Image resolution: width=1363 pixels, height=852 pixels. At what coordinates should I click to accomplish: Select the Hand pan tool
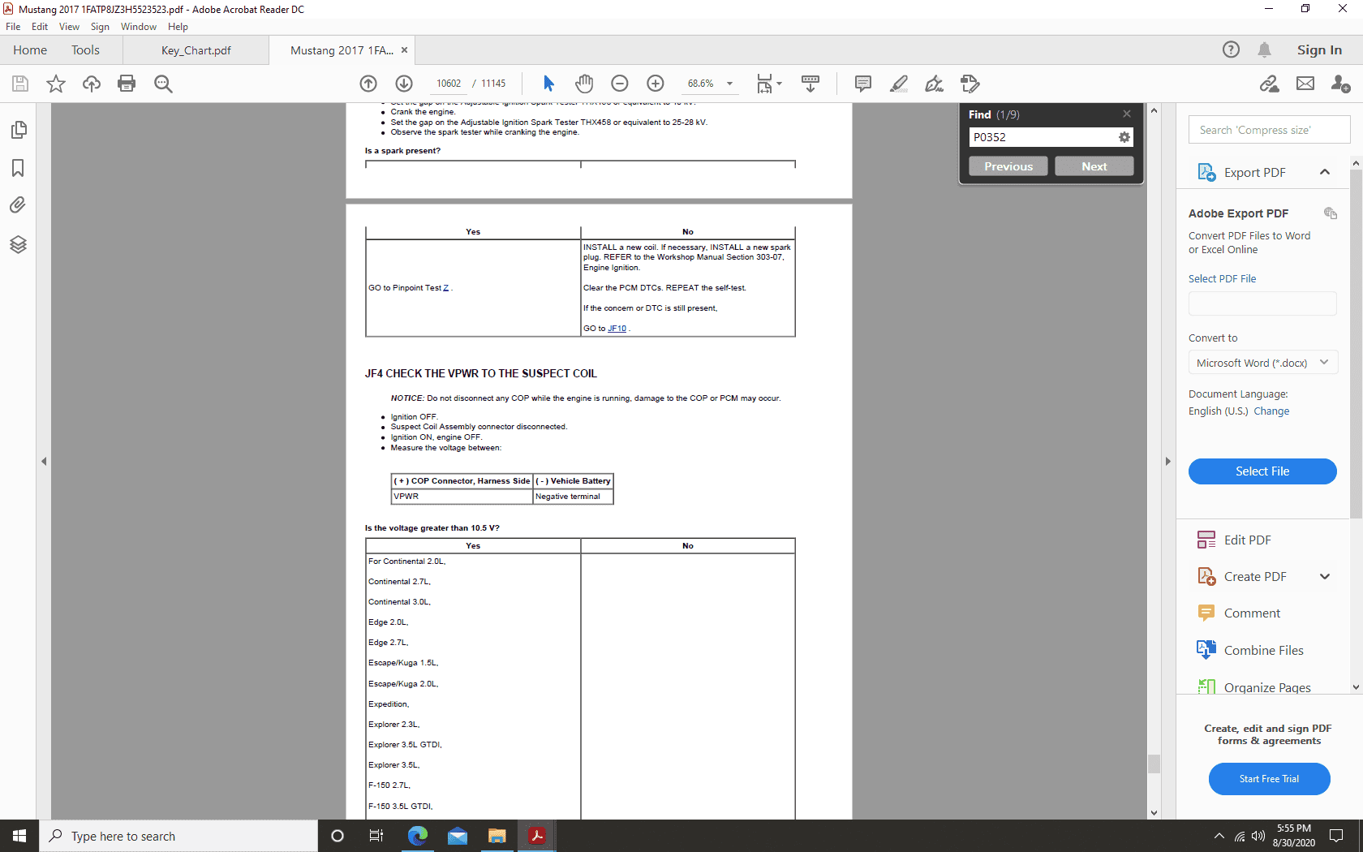584,84
